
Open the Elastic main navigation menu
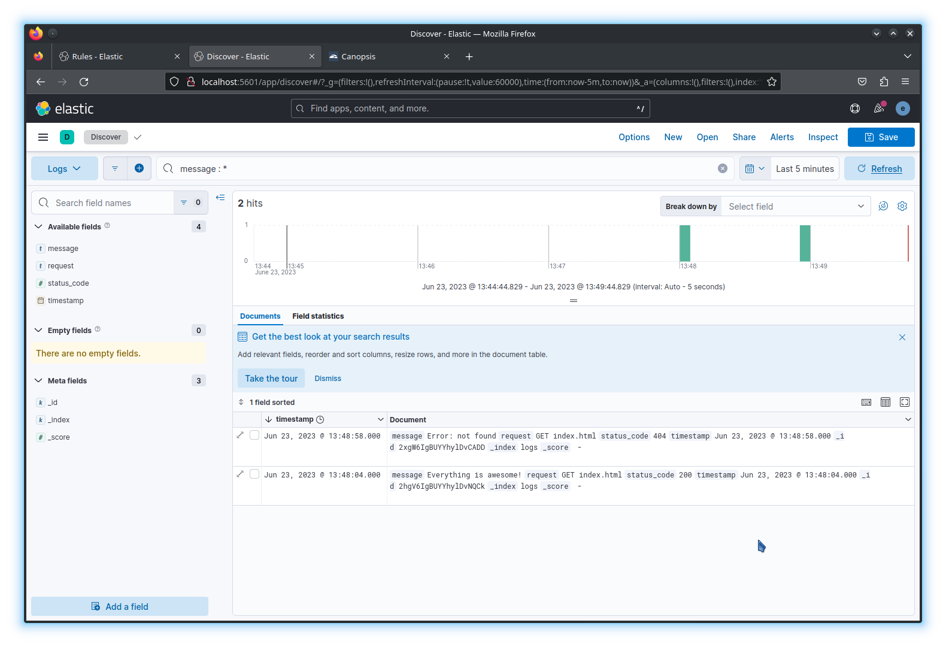43,137
